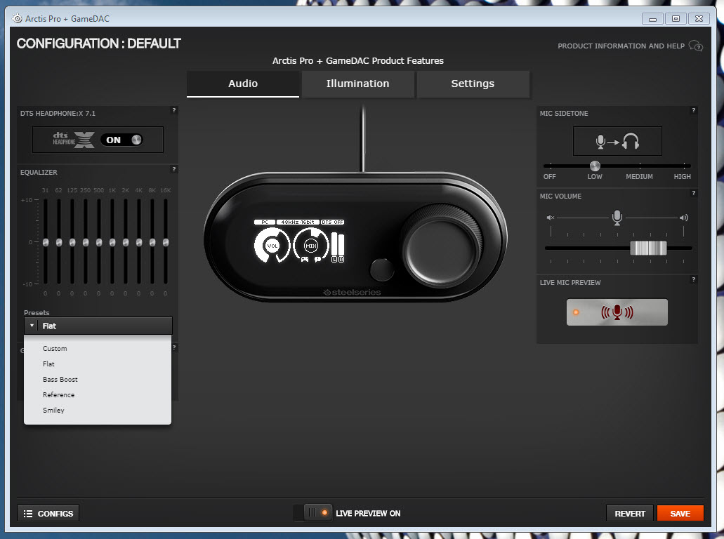Minimize the Arctis Pro + GameDAC window

pyautogui.click(x=652, y=19)
